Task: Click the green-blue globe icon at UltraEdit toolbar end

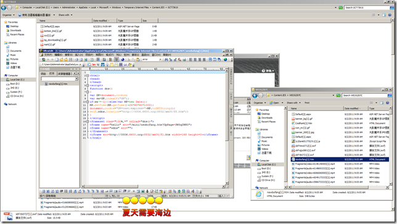Action: pyautogui.click(x=226, y=60)
